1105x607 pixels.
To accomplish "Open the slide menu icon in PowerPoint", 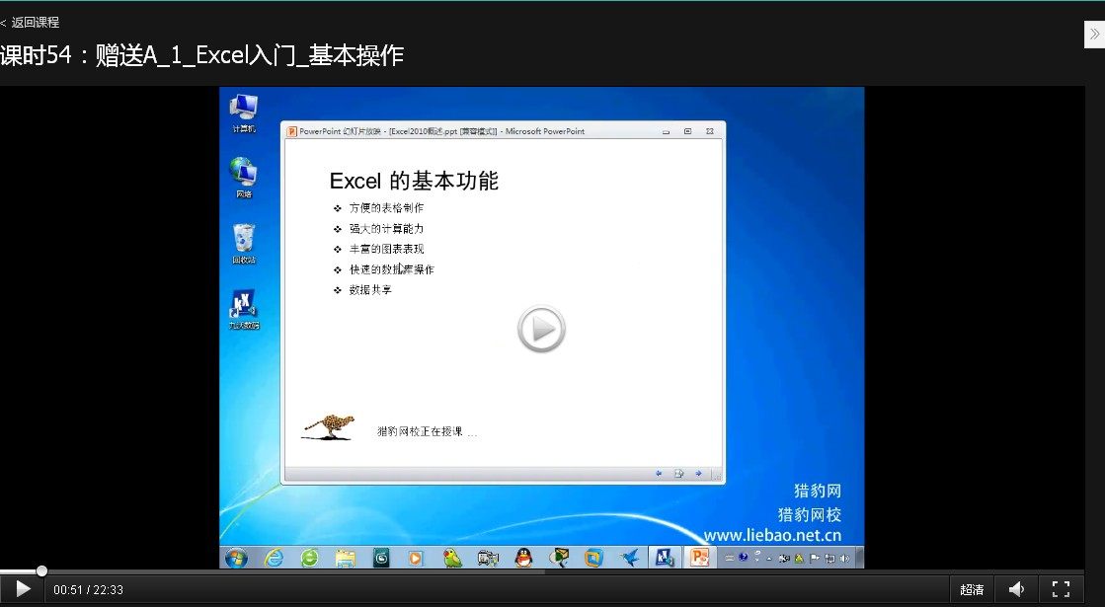I will click(x=678, y=473).
